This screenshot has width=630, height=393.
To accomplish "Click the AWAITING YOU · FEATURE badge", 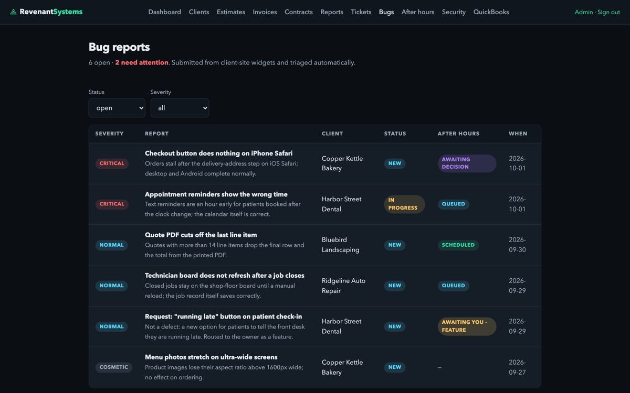I will point(467,326).
